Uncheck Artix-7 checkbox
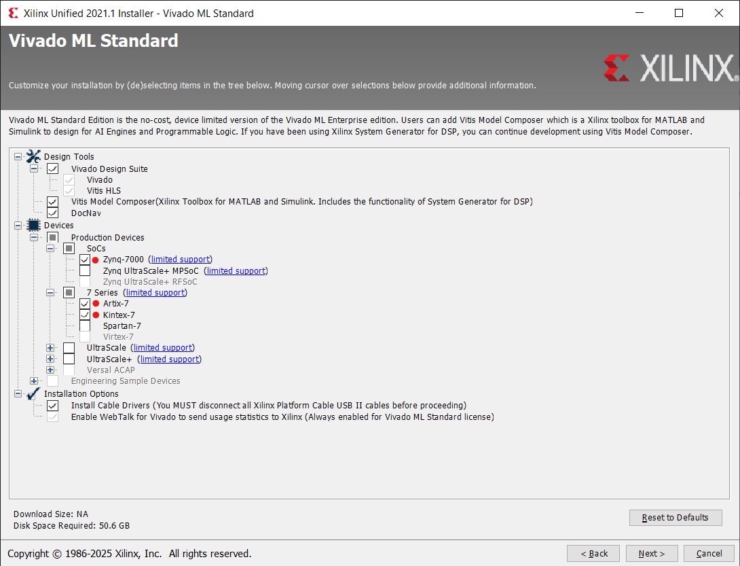This screenshot has height=566, width=740. pyautogui.click(x=85, y=303)
